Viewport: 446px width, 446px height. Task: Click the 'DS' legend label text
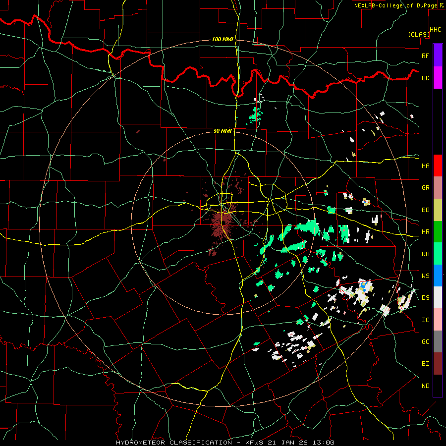point(425,298)
